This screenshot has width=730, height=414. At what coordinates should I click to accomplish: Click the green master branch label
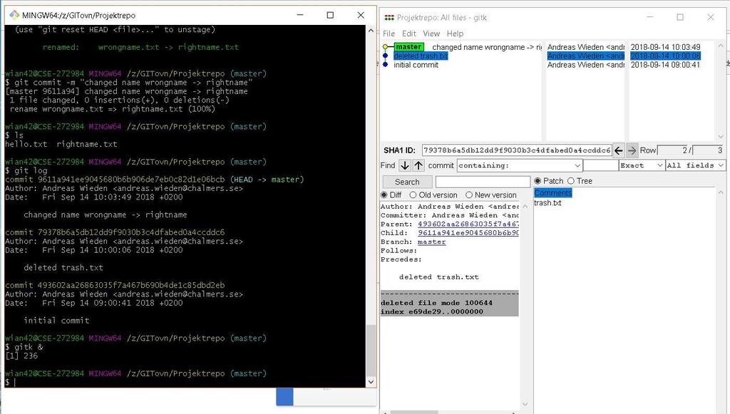[408, 47]
